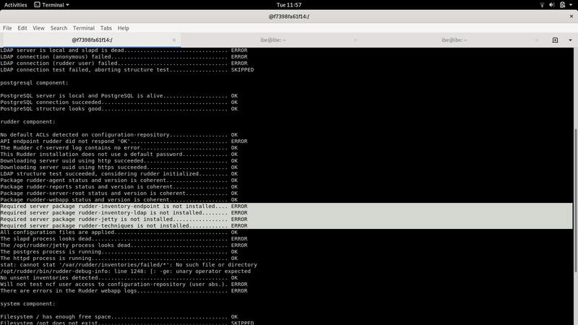
Task: Click the new tab icon
Action: pos(555,40)
